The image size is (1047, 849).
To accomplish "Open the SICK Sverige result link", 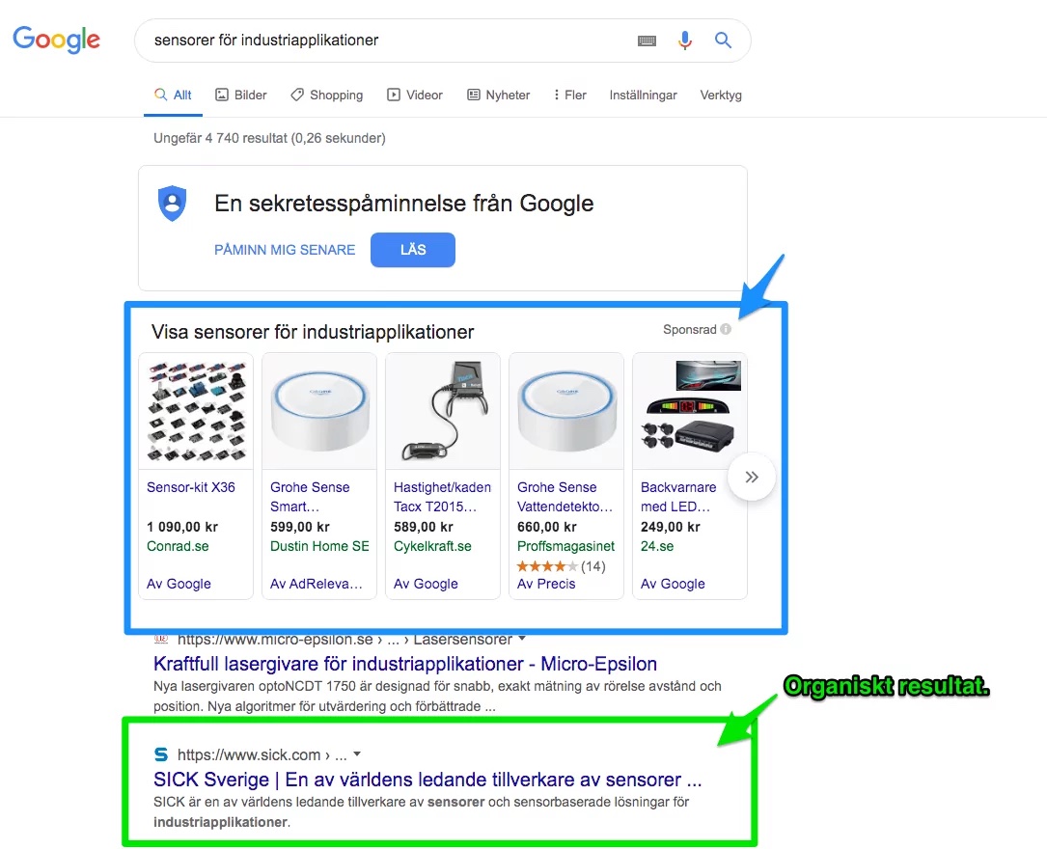I will click(427, 779).
